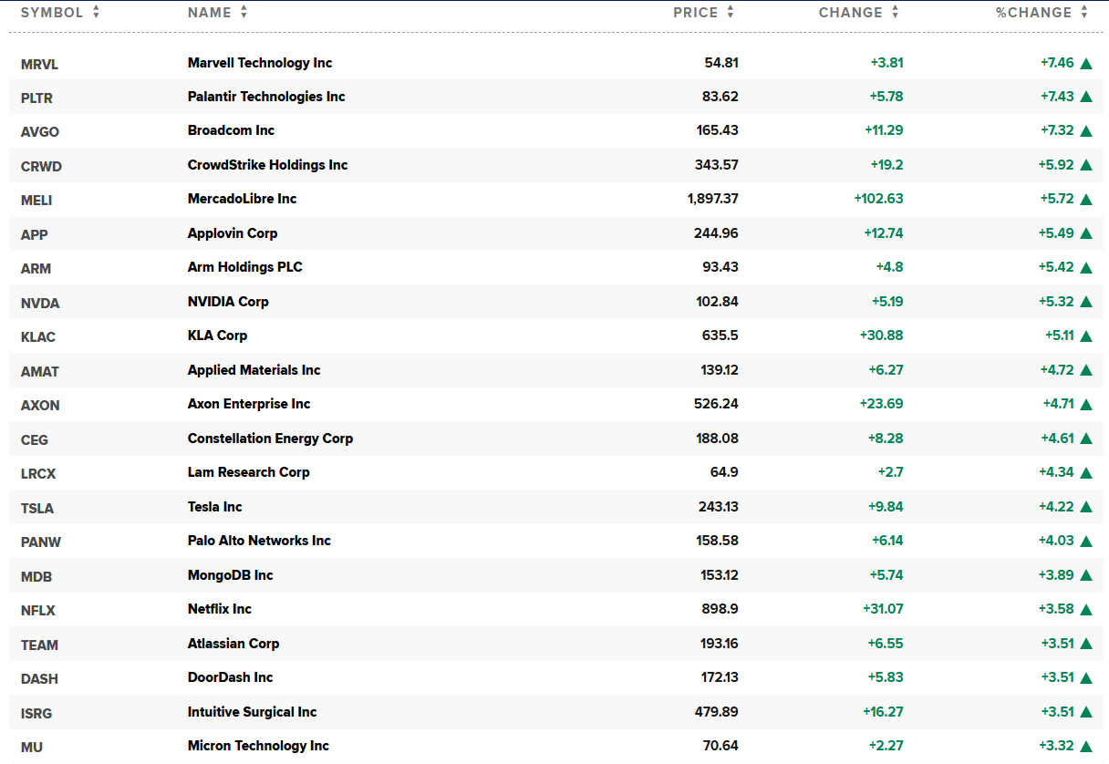Open the PLTR ticker symbol
The image size is (1109, 764).
coord(36,98)
